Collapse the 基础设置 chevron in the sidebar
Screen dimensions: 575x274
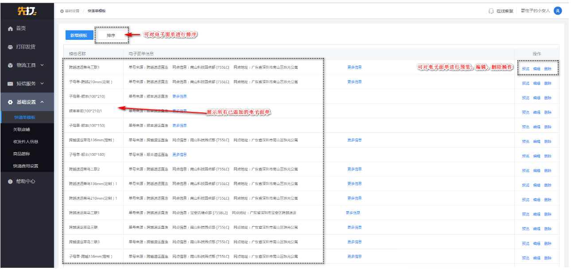point(42,102)
